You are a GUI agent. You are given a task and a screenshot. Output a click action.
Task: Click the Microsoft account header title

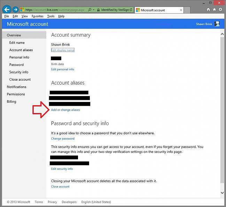tap(28, 24)
